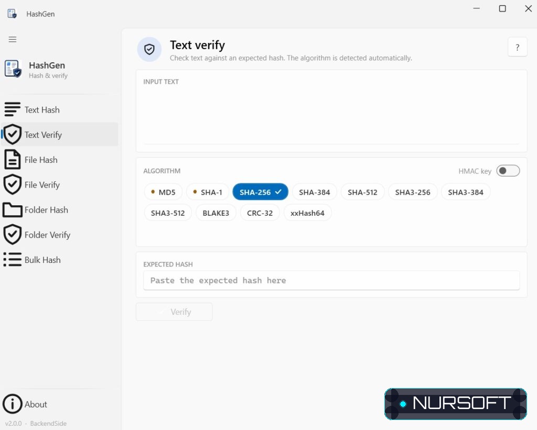Maximize the HashGen window
Viewport: 537px width, 430px height.
coord(502,8)
